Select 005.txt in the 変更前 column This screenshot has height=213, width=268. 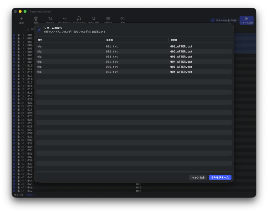click(112, 67)
